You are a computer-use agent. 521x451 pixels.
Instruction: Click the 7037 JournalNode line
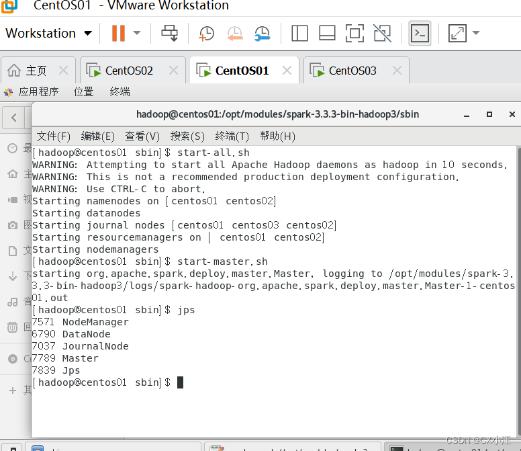pos(80,346)
